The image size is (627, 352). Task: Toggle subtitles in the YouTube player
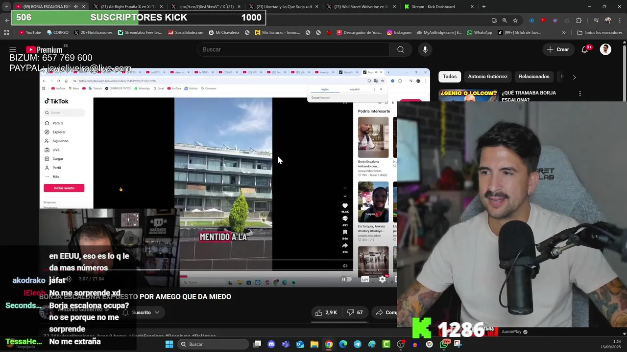click(x=365, y=279)
